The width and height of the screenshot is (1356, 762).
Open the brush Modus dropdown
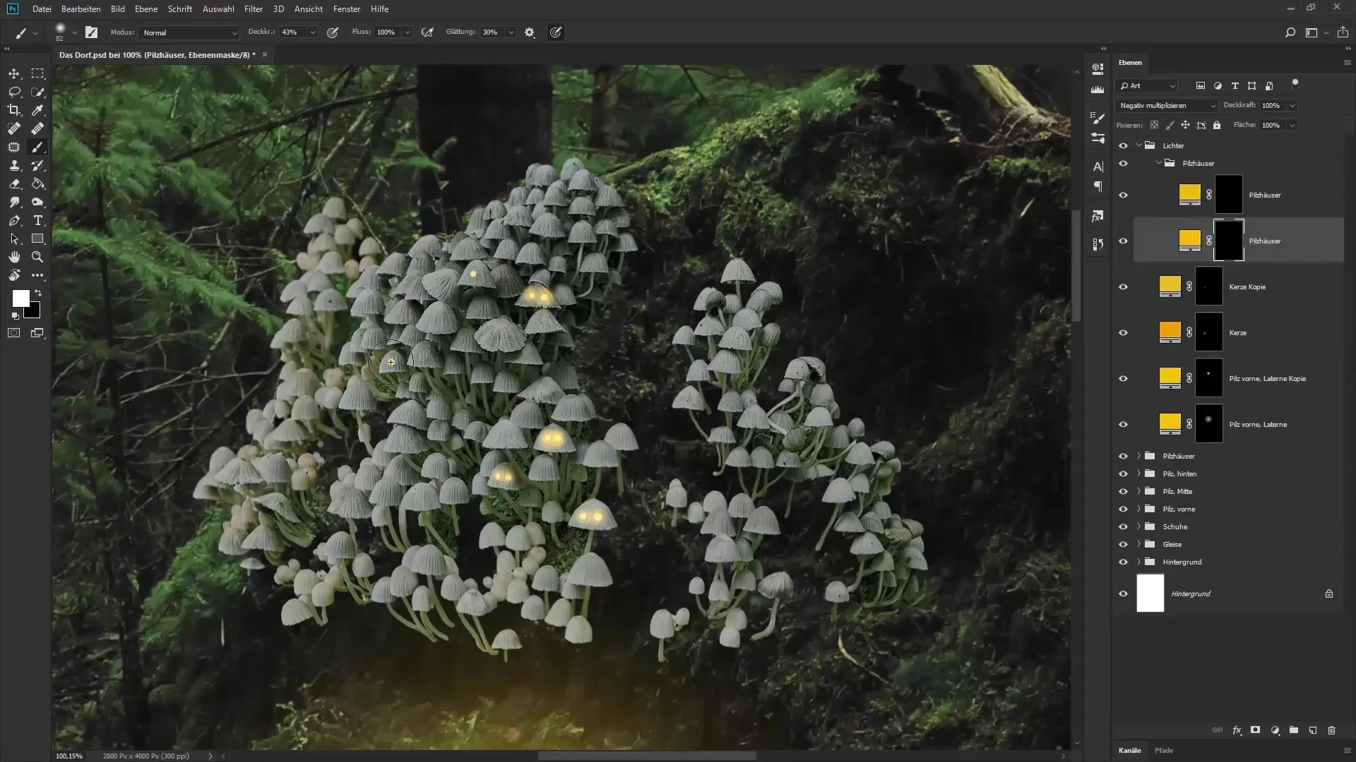[189, 32]
